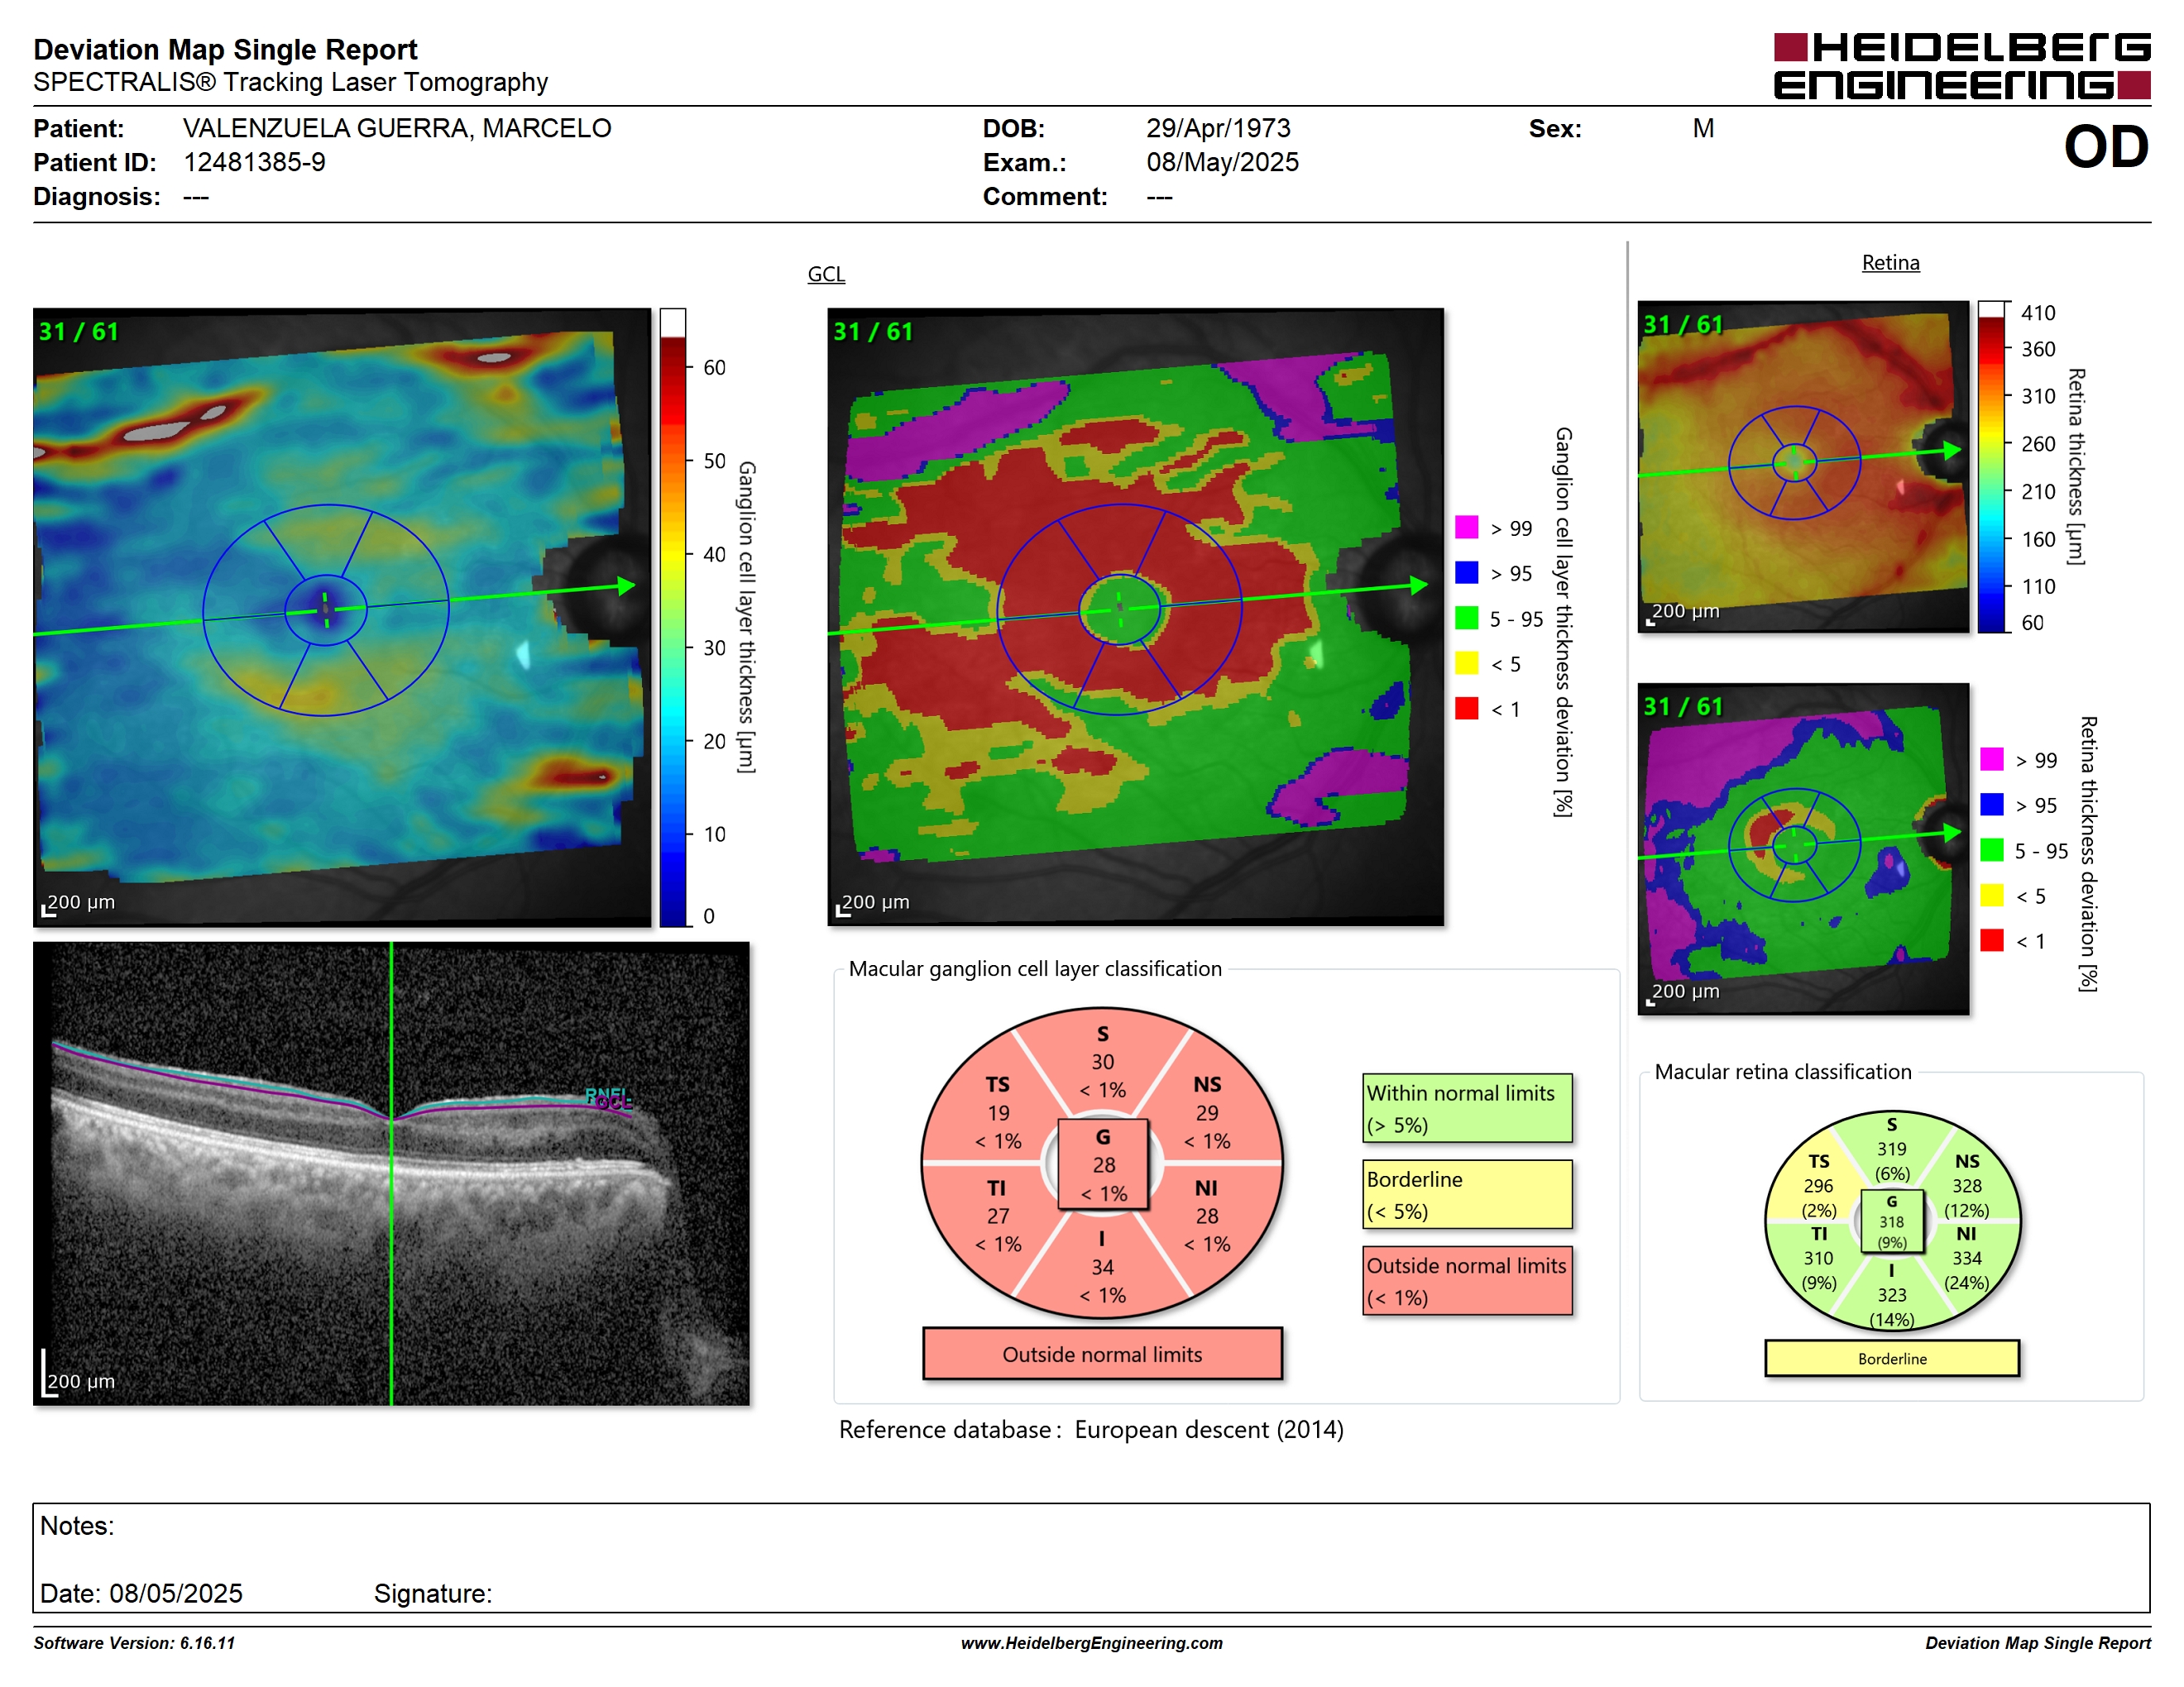Click retina sector TS value 296

click(x=1818, y=1187)
